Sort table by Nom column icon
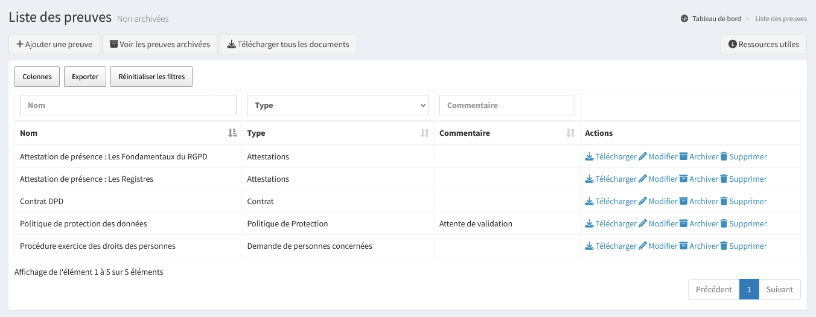 pyautogui.click(x=232, y=133)
